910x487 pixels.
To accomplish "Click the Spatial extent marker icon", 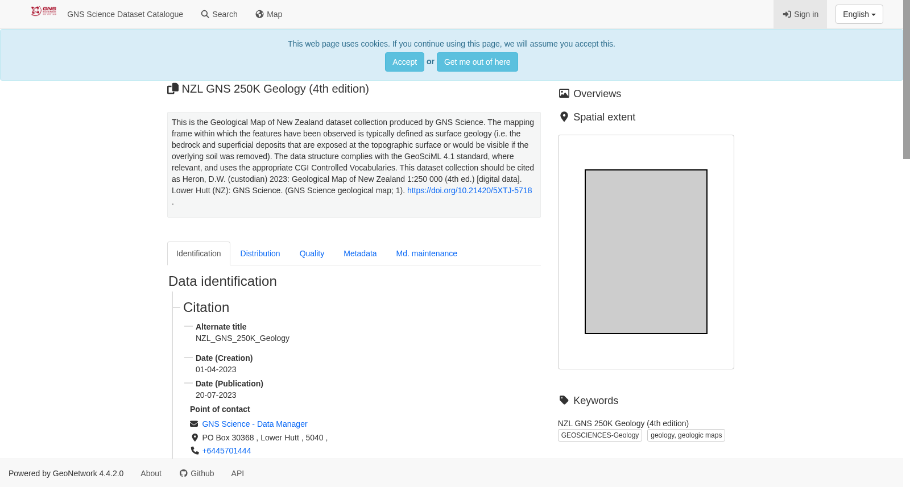I will tap(564, 117).
